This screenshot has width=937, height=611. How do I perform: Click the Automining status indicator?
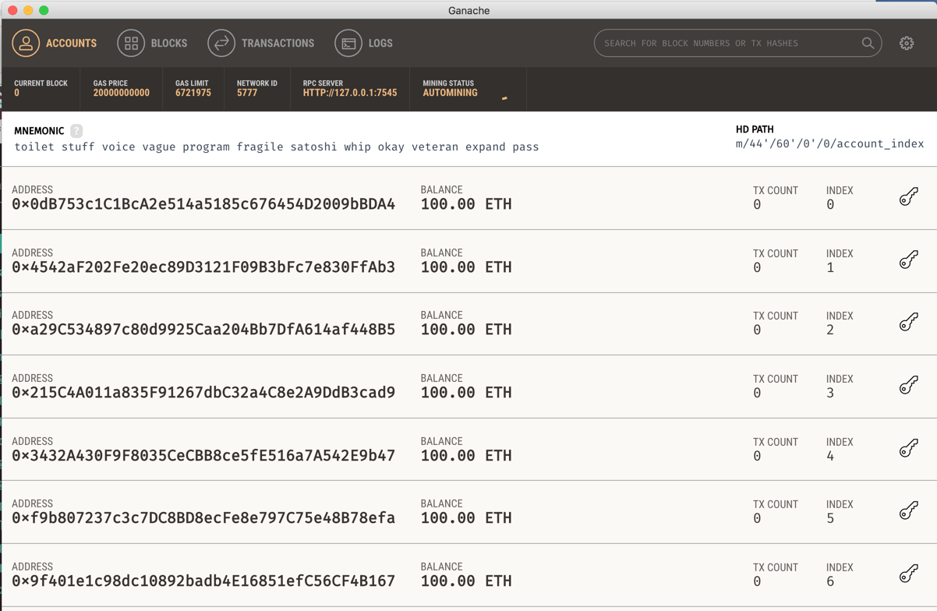(x=450, y=93)
